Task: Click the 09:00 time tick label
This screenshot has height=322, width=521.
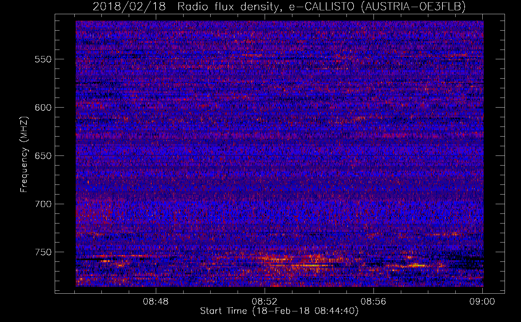Action: tap(482, 302)
